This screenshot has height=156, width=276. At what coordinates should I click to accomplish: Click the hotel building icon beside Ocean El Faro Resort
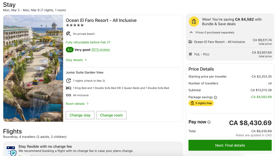191,42
